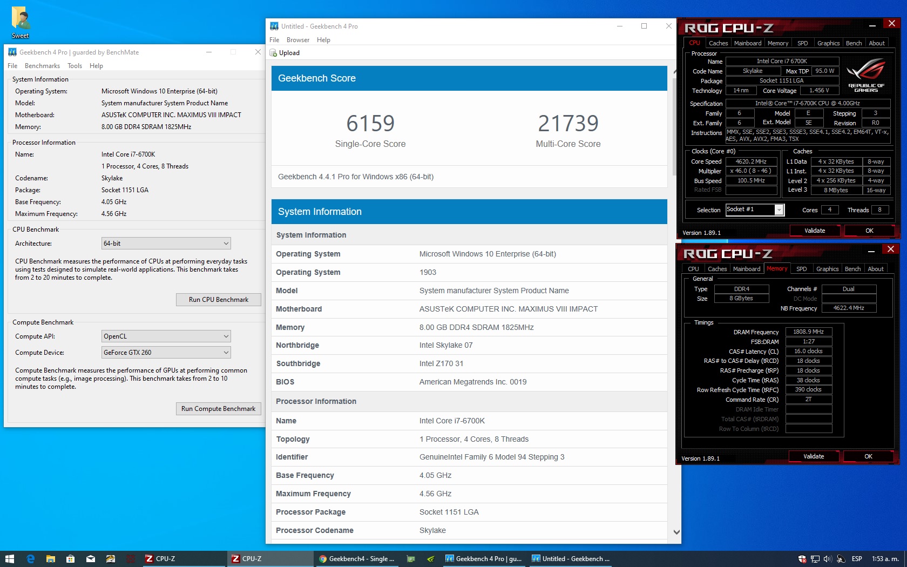Click the taskbar clock showing 1:53 a. m.
The height and width of the screenshot is (567, 907).
click(x=885, y=559)
